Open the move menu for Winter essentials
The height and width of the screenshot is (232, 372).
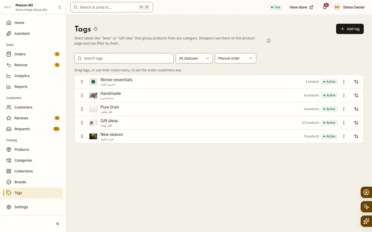pyautogui.click(x=356, y=82)
